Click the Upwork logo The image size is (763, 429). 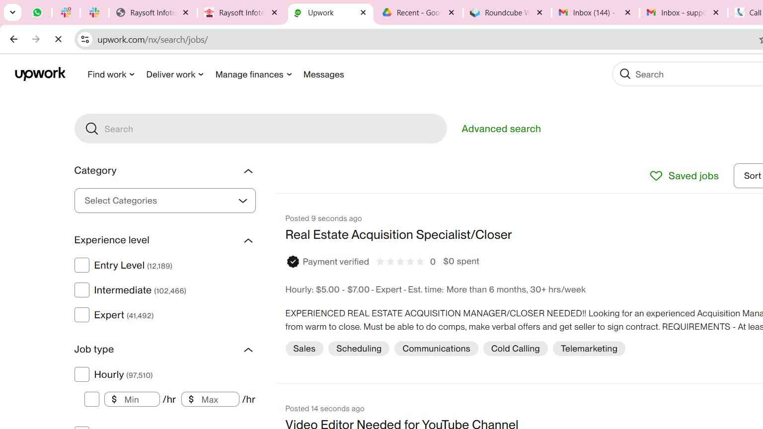(40, 74)
